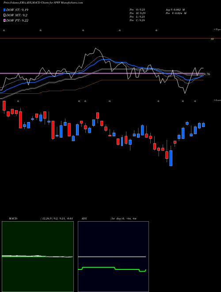Click the MACD '(12,26,9) 9.2, 9.21, -0.01' values
Screen dimensions: 221x292
57,219
